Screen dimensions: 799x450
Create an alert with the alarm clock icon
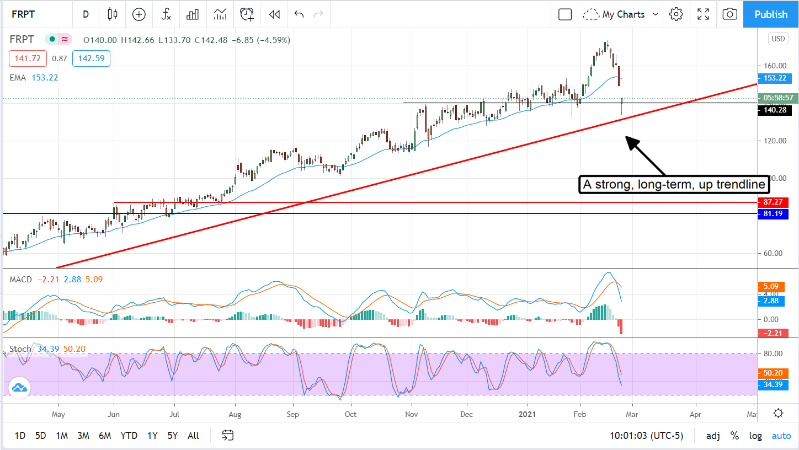tap(247, 14)
